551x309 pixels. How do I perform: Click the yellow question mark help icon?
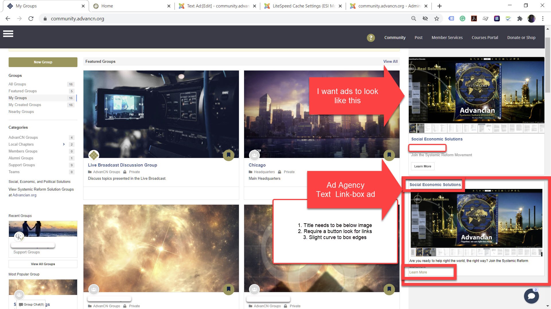click(x=371, y=38)
